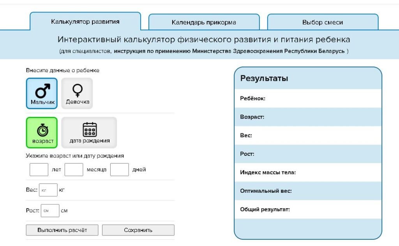
Task: Focus the месяца input field
Action: 74,170
